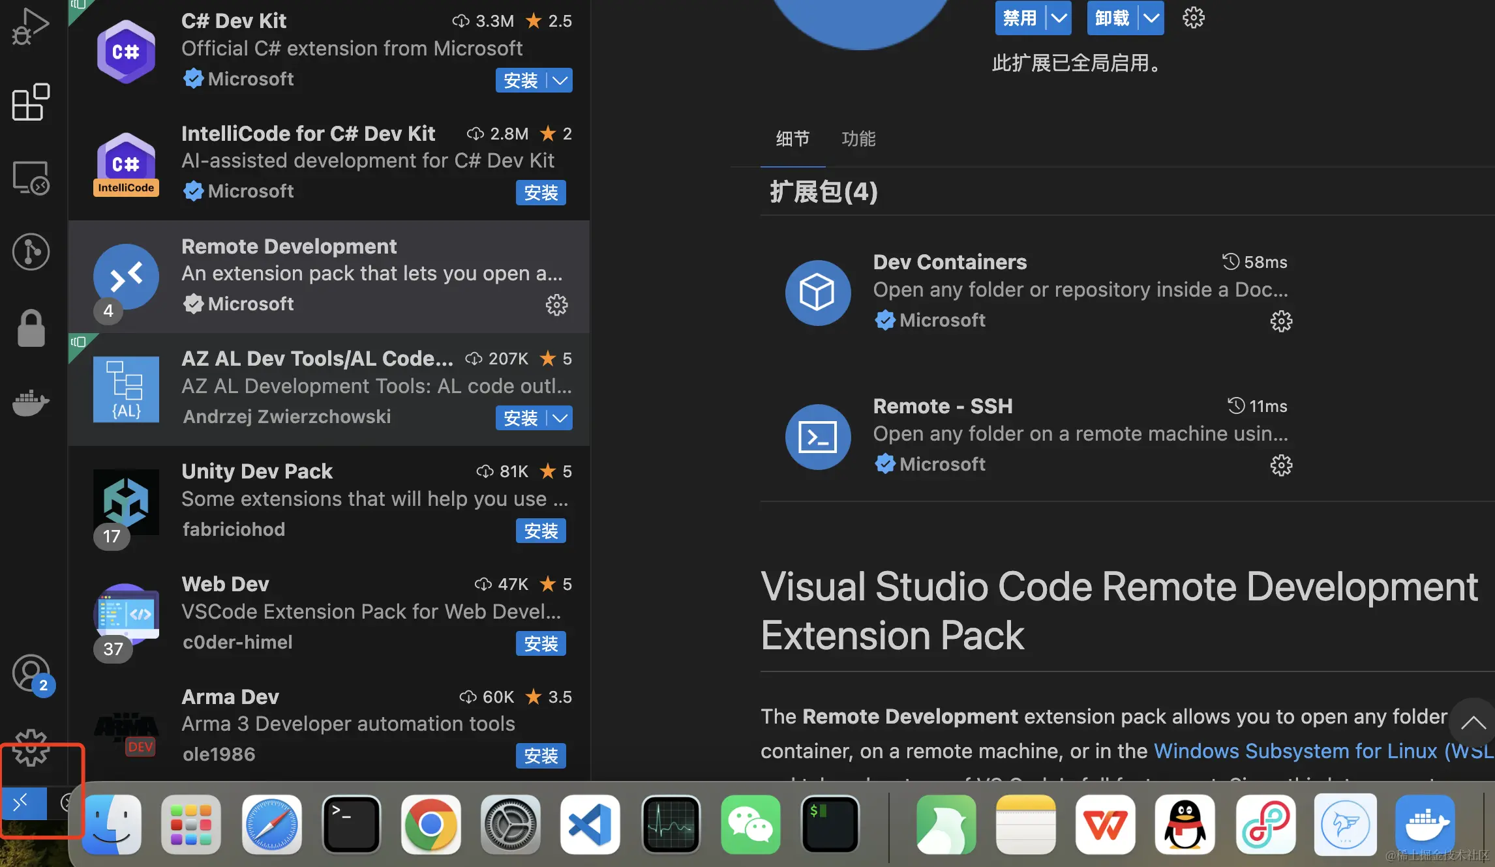This screenshot has height=867, width=1495.
Task: Expand the C# Dev Kit install dropdown
Action: 560,81
